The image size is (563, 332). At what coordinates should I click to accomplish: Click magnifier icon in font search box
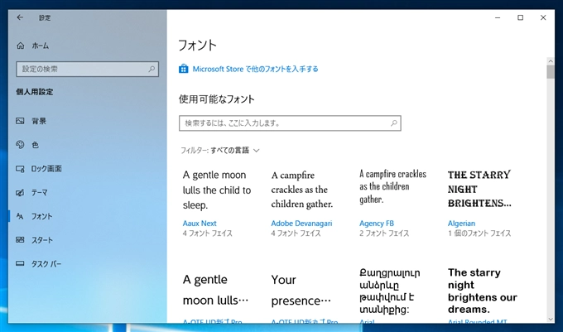coord(394,123)
